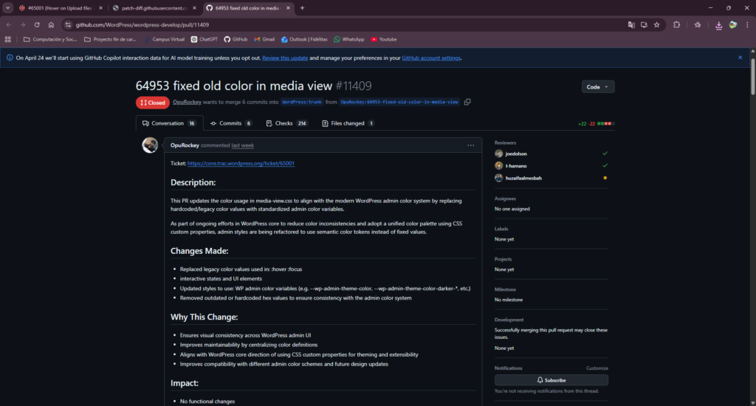
Task: Open browser downloads
Action: [x=718, y=25]
